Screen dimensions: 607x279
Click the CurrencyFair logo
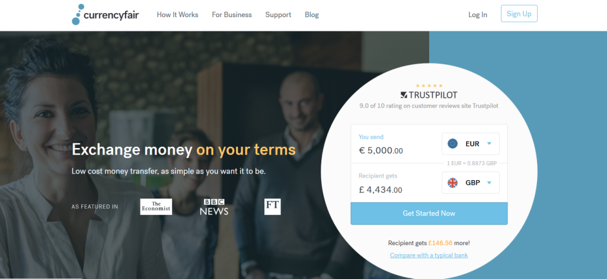(106, 15)
